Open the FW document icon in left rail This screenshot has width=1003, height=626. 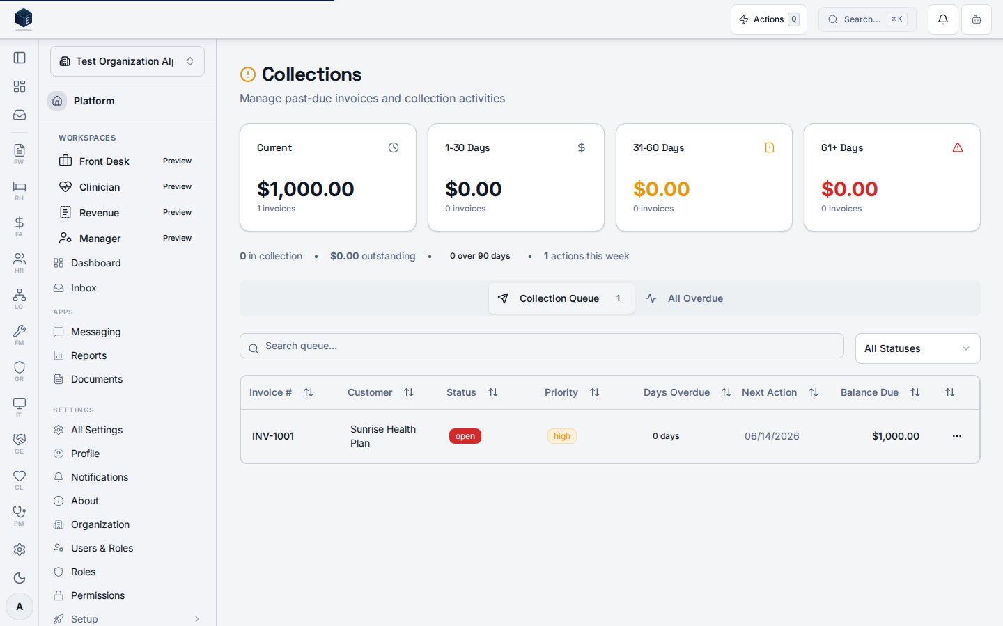[x=20, y=153]
